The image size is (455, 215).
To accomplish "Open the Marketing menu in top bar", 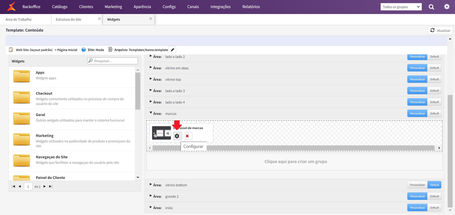I will coord(113,7).
